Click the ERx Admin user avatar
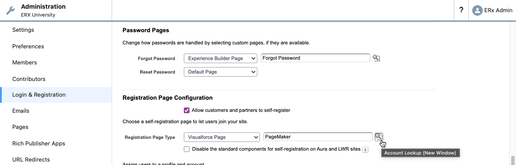 coord(477,10)
